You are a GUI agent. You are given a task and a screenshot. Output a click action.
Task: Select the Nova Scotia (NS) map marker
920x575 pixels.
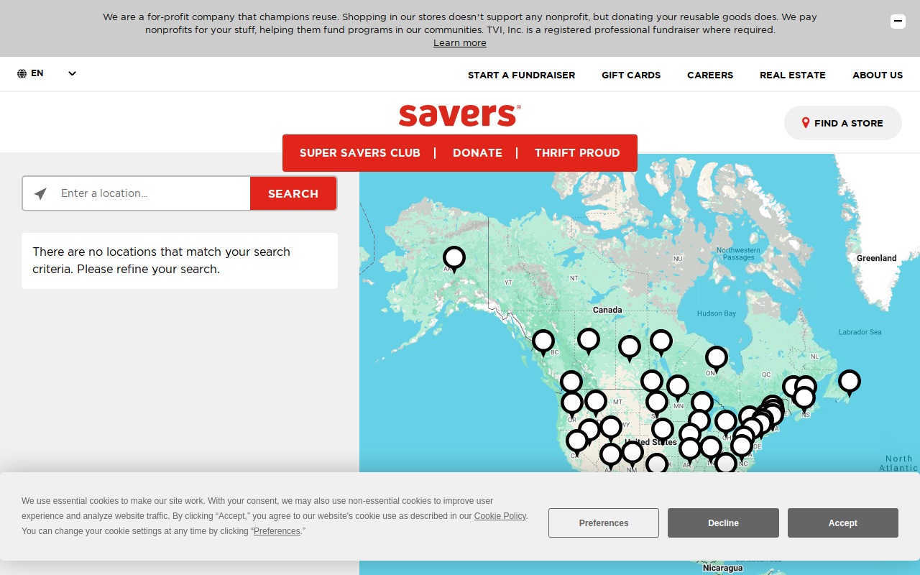(x=804, y=398)
